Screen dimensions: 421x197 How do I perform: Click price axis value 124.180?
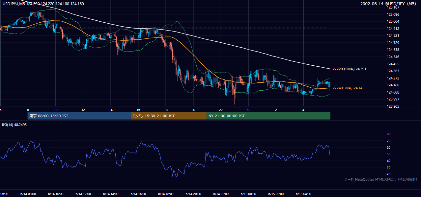(393, 85)
